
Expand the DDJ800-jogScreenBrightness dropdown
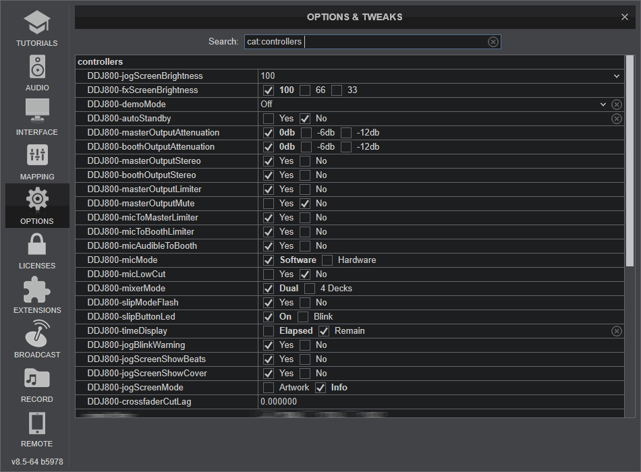616,76
